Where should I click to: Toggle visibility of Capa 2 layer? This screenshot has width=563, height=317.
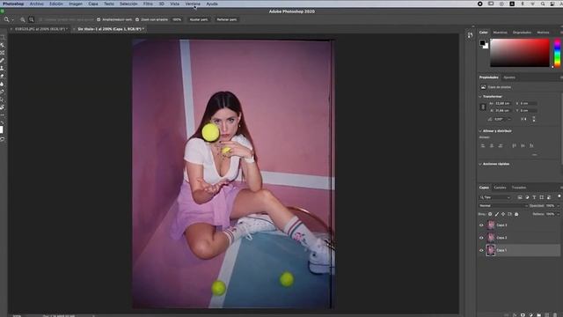pyautogui.click(x=481, y=238)
